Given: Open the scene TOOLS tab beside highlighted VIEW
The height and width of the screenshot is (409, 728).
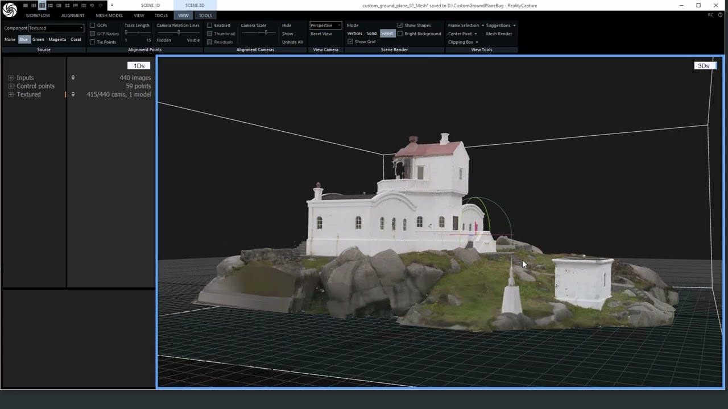Looking at the screenshot, I should pyautogui.click(x=205, y=15).
